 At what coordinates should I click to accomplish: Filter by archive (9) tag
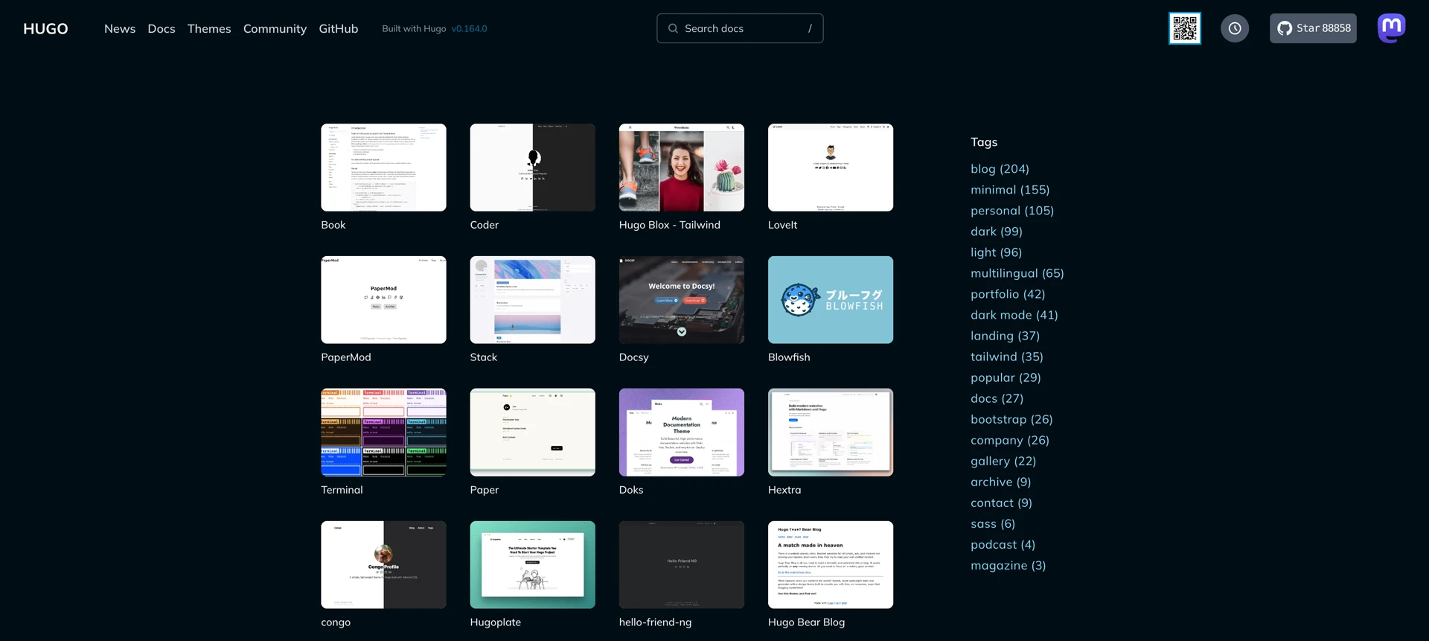1001,482
